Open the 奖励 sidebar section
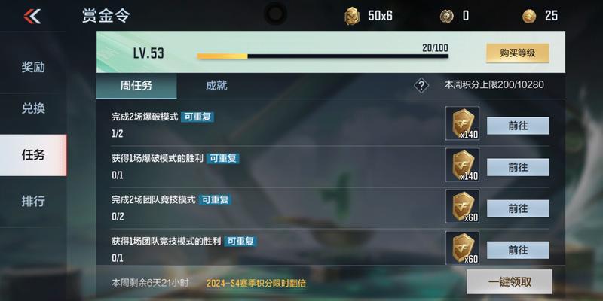Screen dimensions: 603x301 pyautogui.click(x=33, y=67)
